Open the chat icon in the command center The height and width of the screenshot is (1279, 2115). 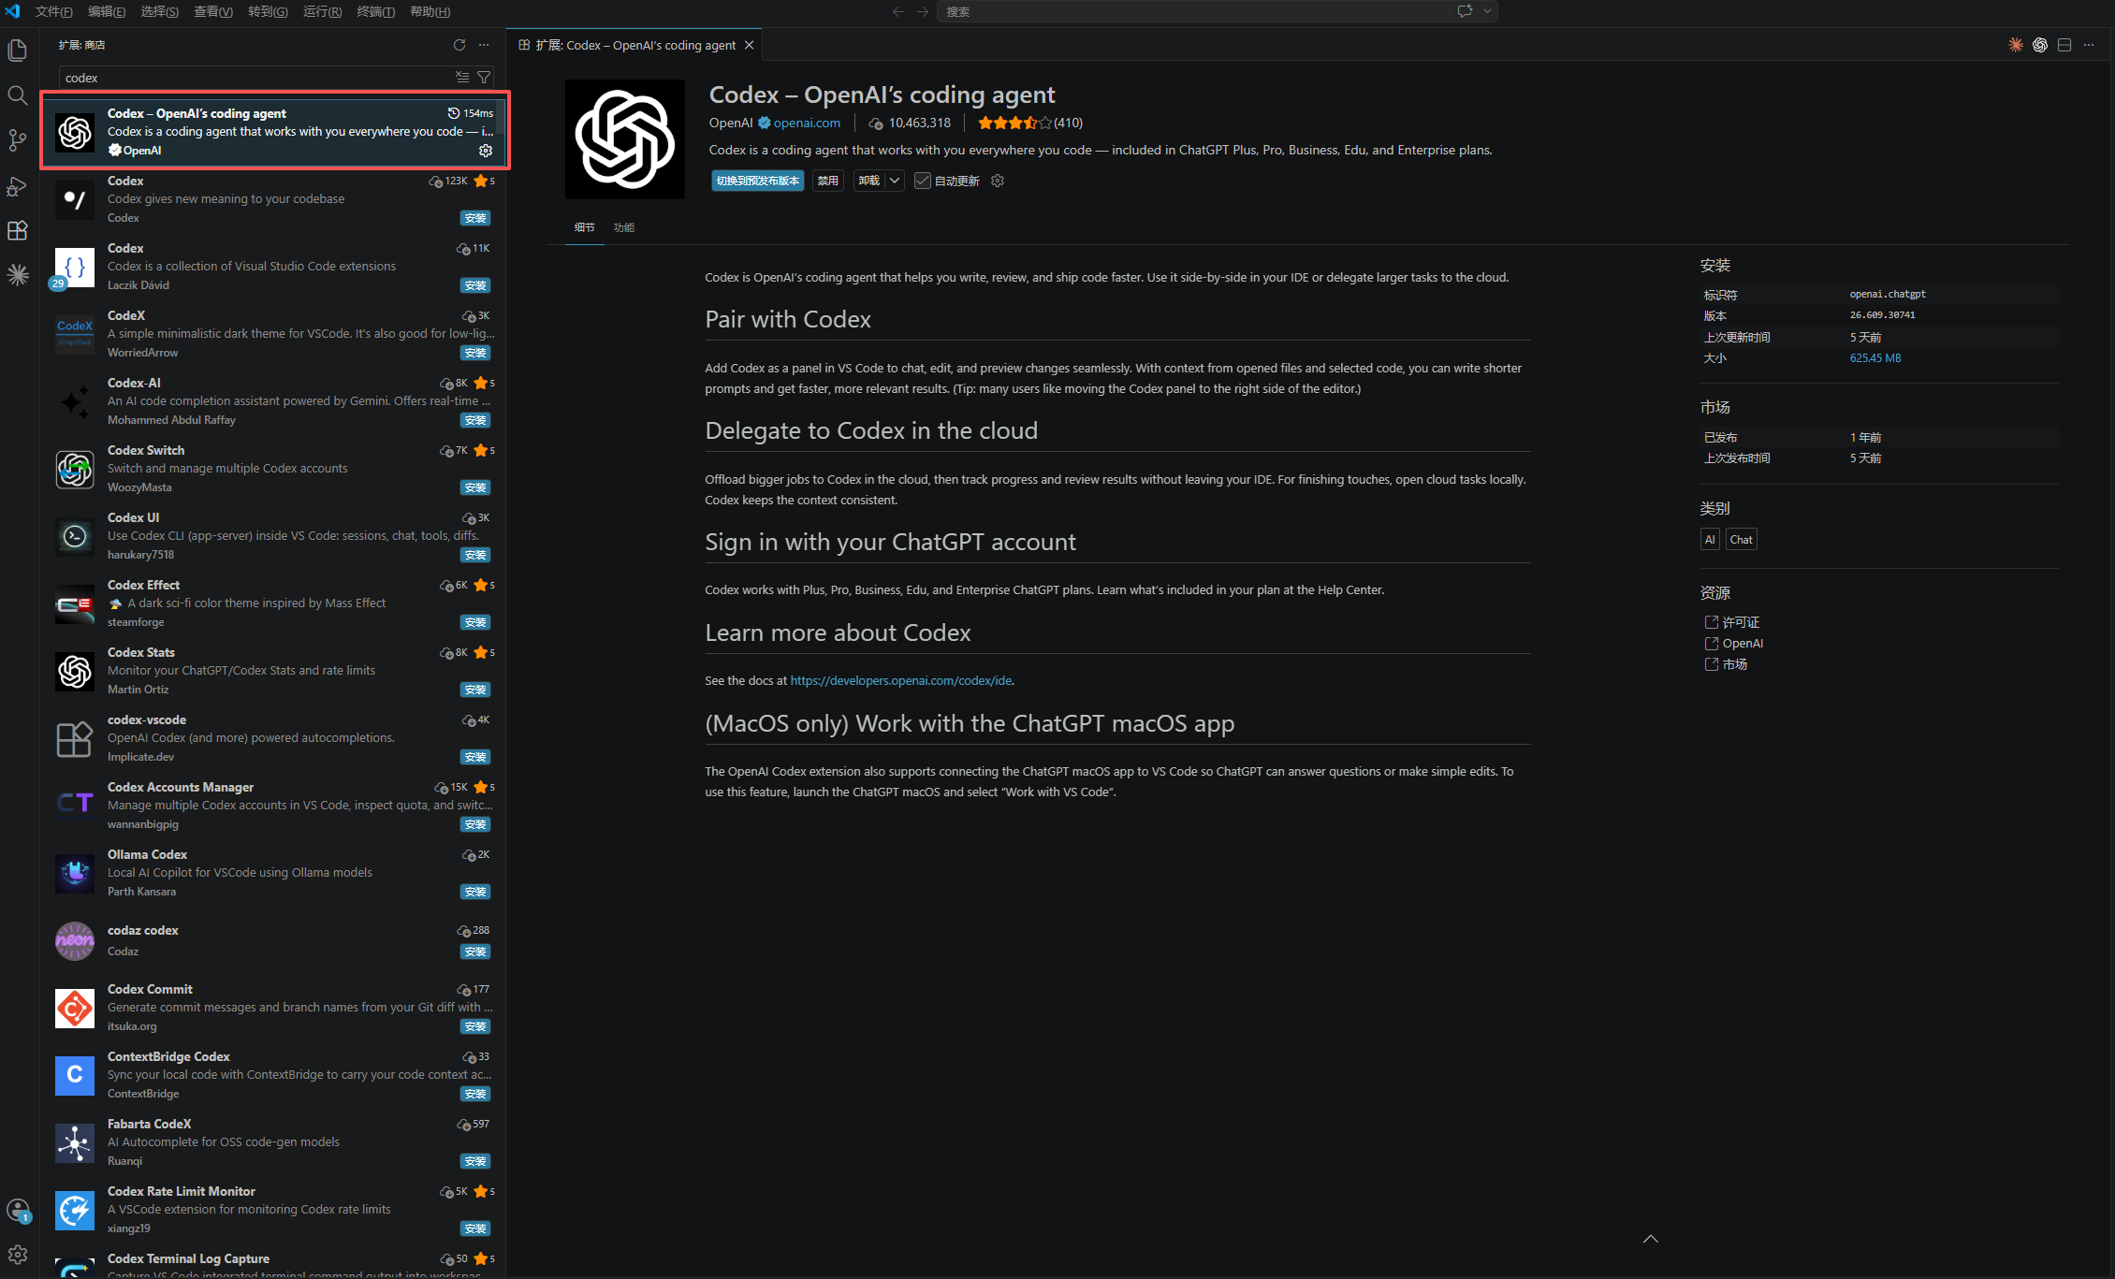point(1465,11)
